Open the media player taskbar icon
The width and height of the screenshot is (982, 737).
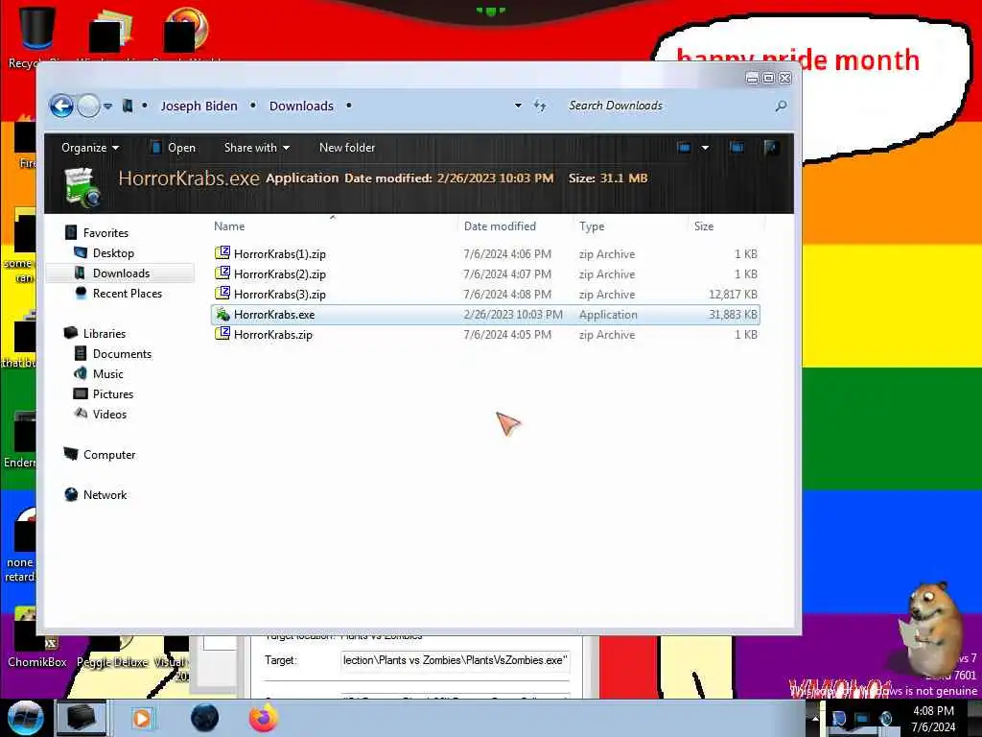coord(142,718)
